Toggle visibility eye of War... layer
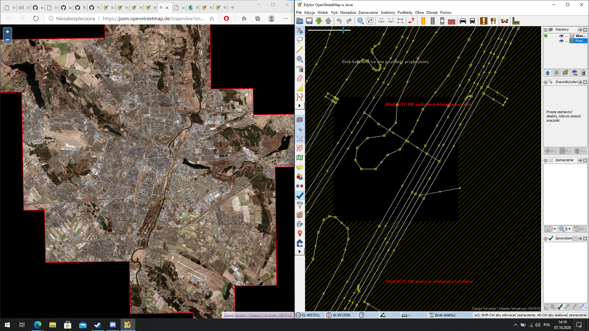This screenshot has height=331, width=589. pos(561,36)
